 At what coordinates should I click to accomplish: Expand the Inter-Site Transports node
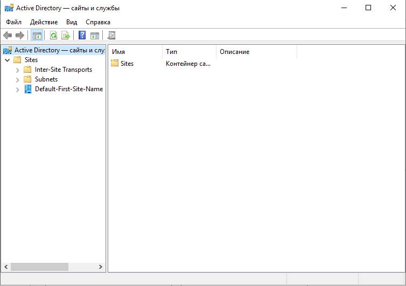(x=17, y=70)
